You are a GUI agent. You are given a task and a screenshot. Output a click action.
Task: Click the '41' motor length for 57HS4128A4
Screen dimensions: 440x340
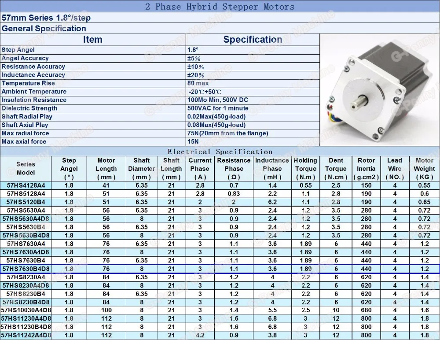click(106, 185)
